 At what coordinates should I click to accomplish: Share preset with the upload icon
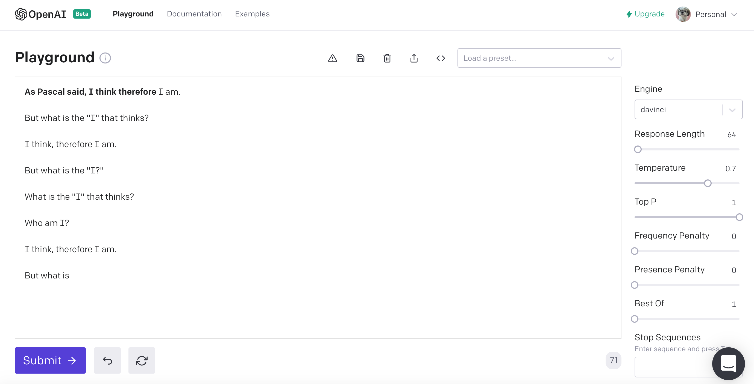(x=414, y=58)
